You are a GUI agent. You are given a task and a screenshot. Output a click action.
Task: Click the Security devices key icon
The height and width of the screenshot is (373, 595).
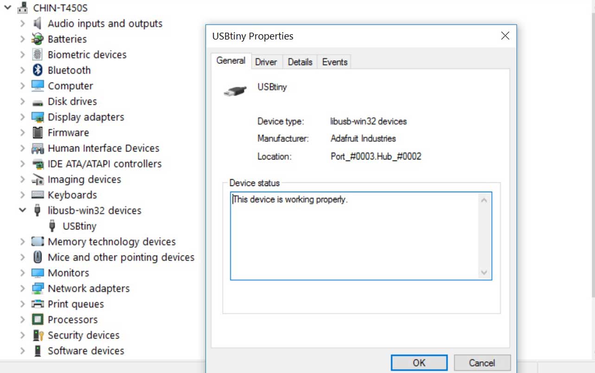tap(38, 335)
